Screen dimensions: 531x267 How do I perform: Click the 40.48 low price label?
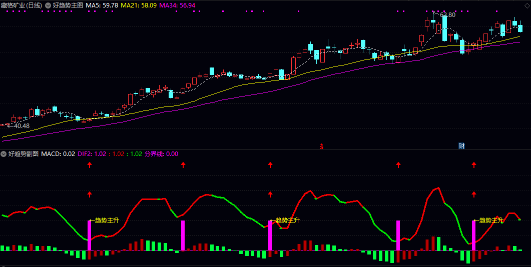tap(22, 126)
